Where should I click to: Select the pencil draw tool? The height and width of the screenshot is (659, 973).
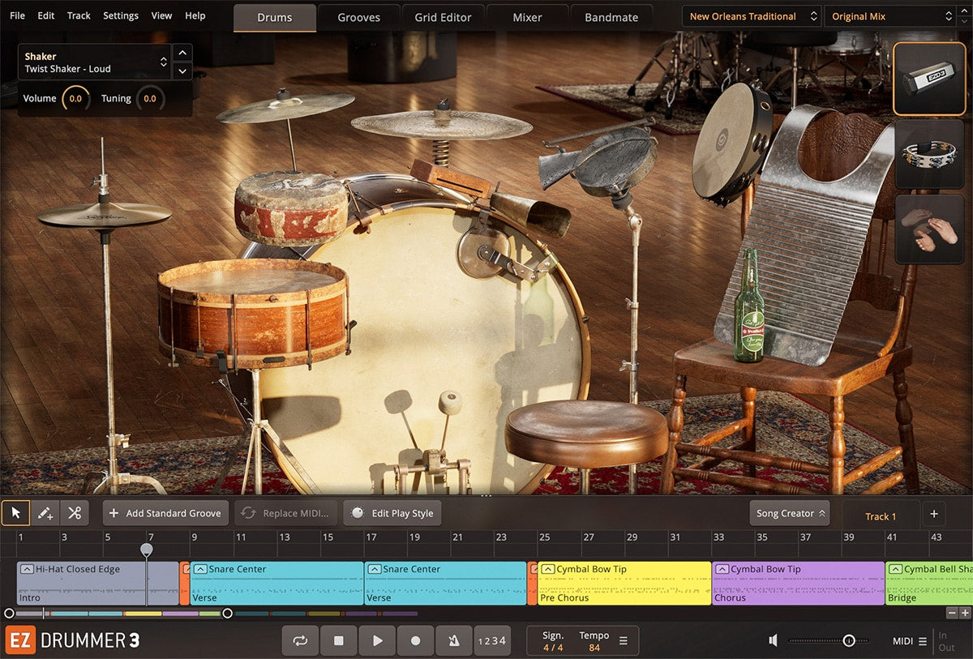[45, 513]
